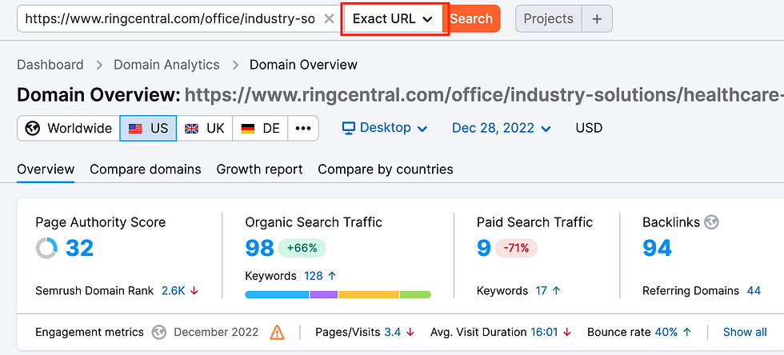The image size is (784, 355).
Task: Click Paid Search Traffic value 9
Action: [484, 248]
